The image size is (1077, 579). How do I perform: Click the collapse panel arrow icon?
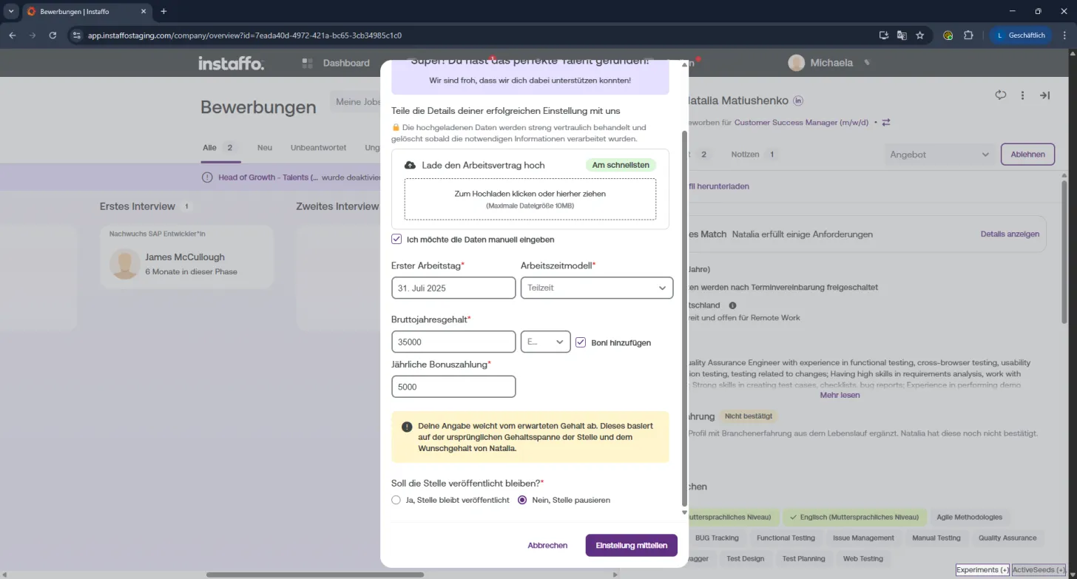pos(1045,95)
